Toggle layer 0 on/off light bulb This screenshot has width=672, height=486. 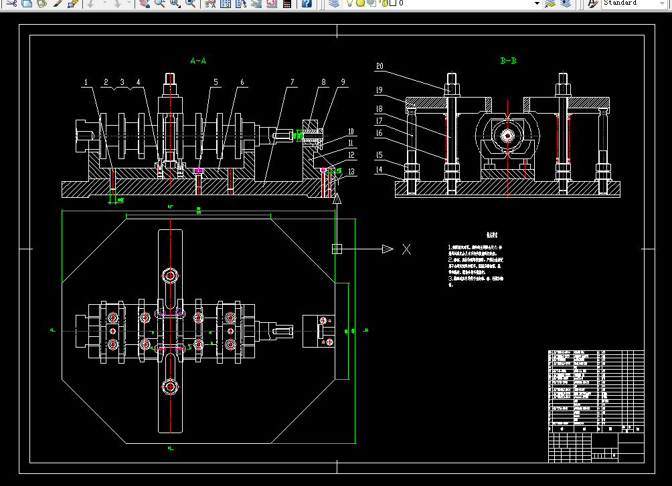pos(349,3)
